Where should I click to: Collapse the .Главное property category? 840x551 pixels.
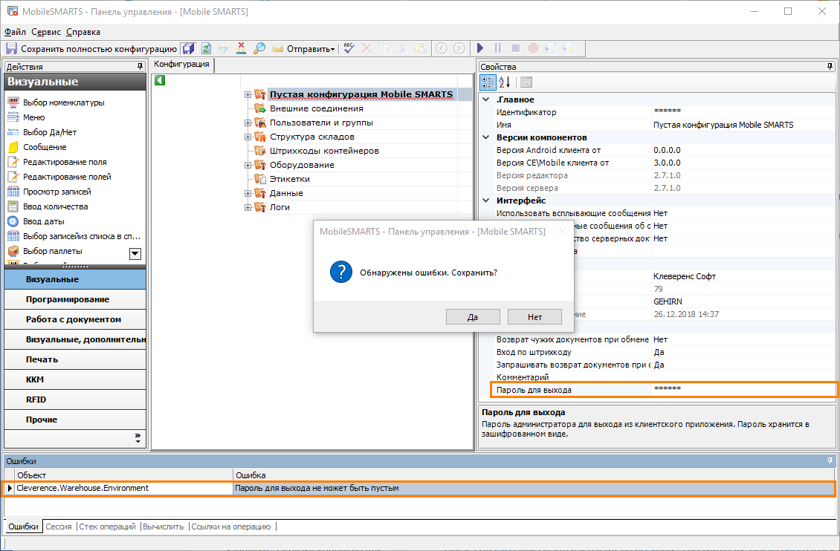tap(486, 100)
